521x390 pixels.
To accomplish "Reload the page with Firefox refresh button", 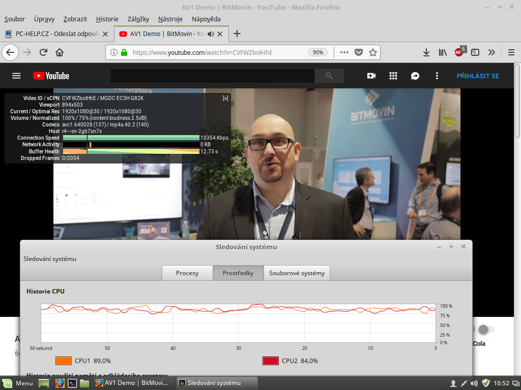I will (44, 52).
